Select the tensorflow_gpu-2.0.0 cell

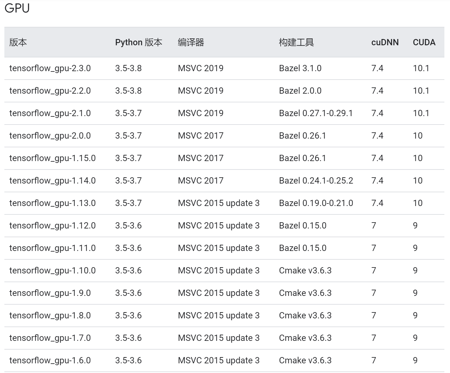[x=50, y=136]
